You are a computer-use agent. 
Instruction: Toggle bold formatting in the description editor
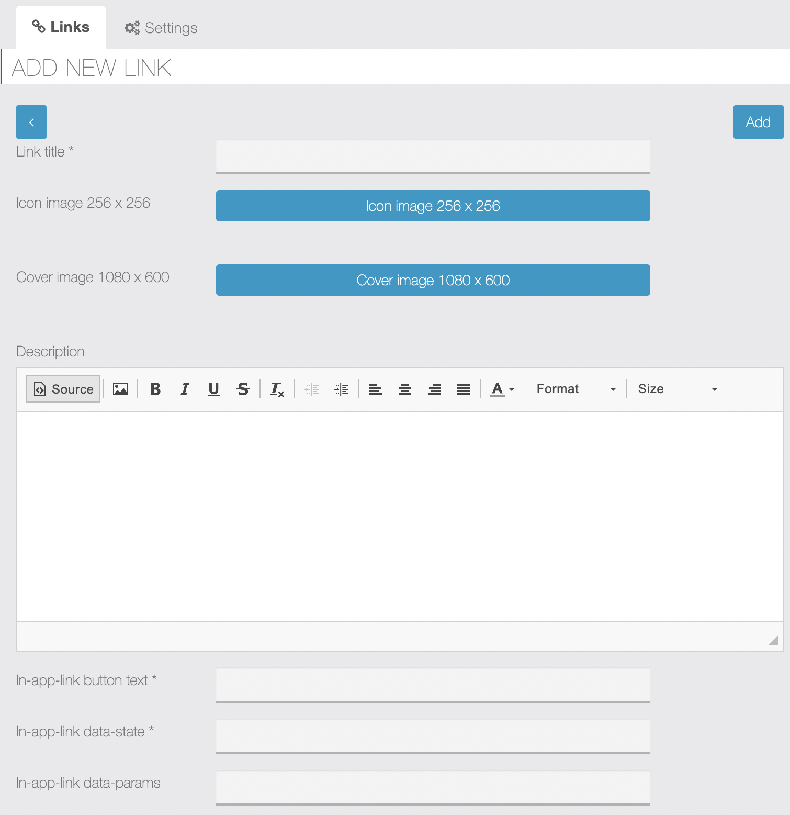155,389
